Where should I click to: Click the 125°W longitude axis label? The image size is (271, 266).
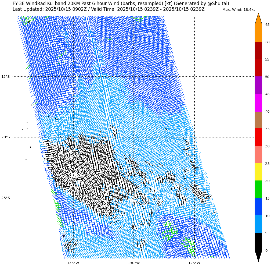click(194, 263)
